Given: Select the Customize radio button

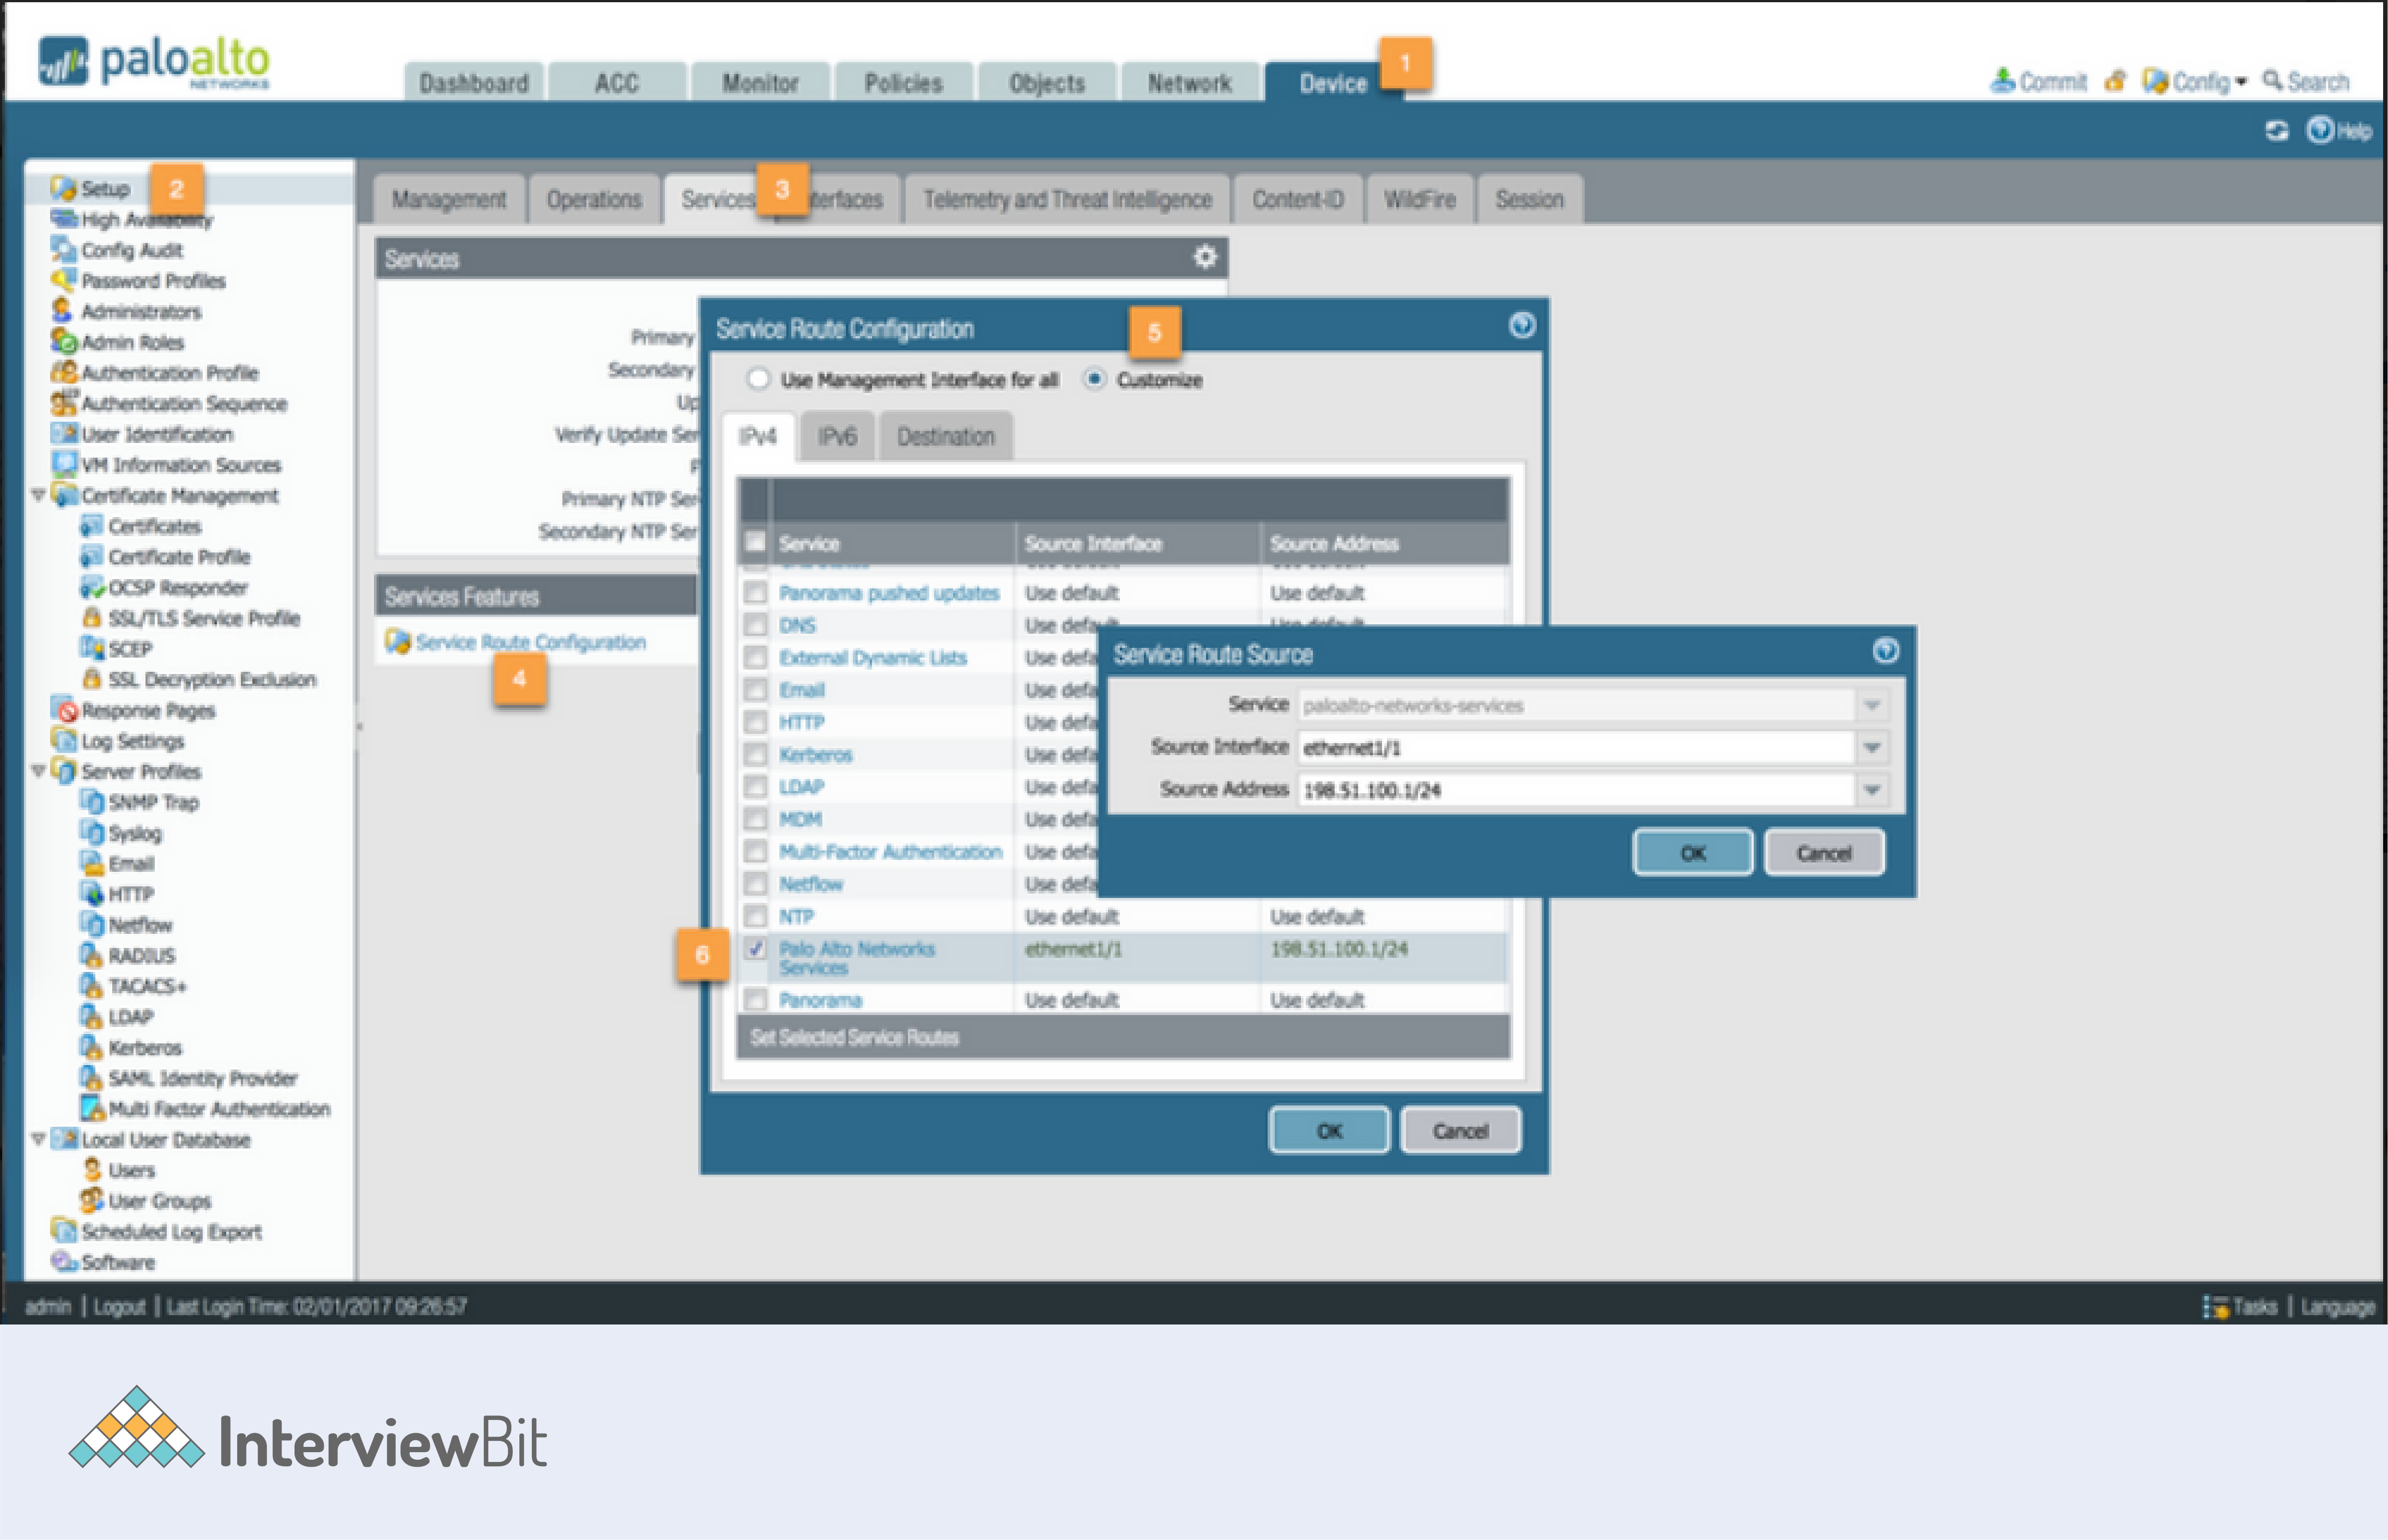Looking at the screenshot, I should point(1094,379).
